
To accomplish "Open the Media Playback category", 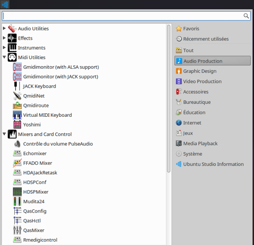I will pos(213,143).
